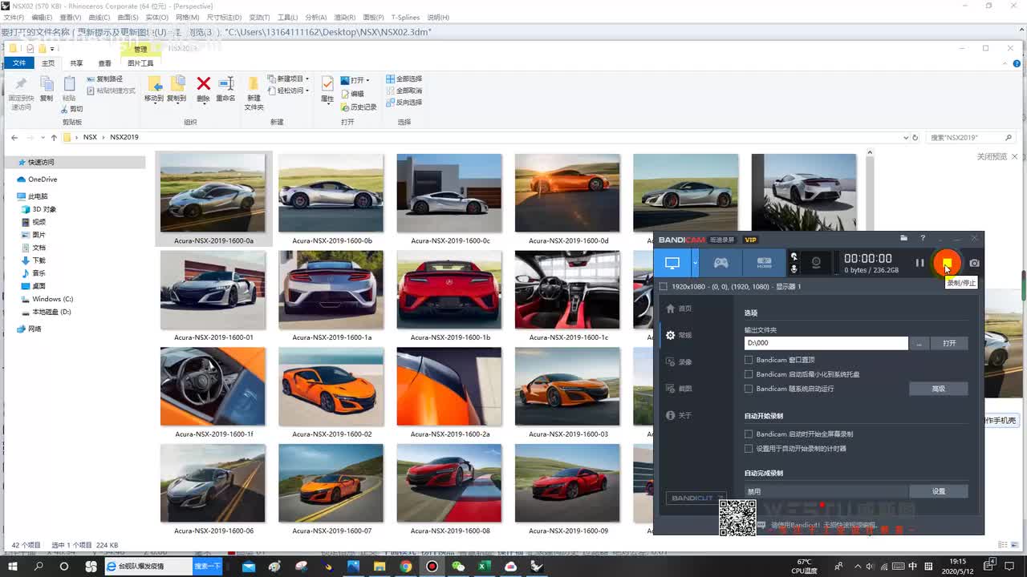This screenshot has width=1027, height=577.
Task: Enable Bandicam 窗口置顶 checkbox
Action: click(749, 360)
